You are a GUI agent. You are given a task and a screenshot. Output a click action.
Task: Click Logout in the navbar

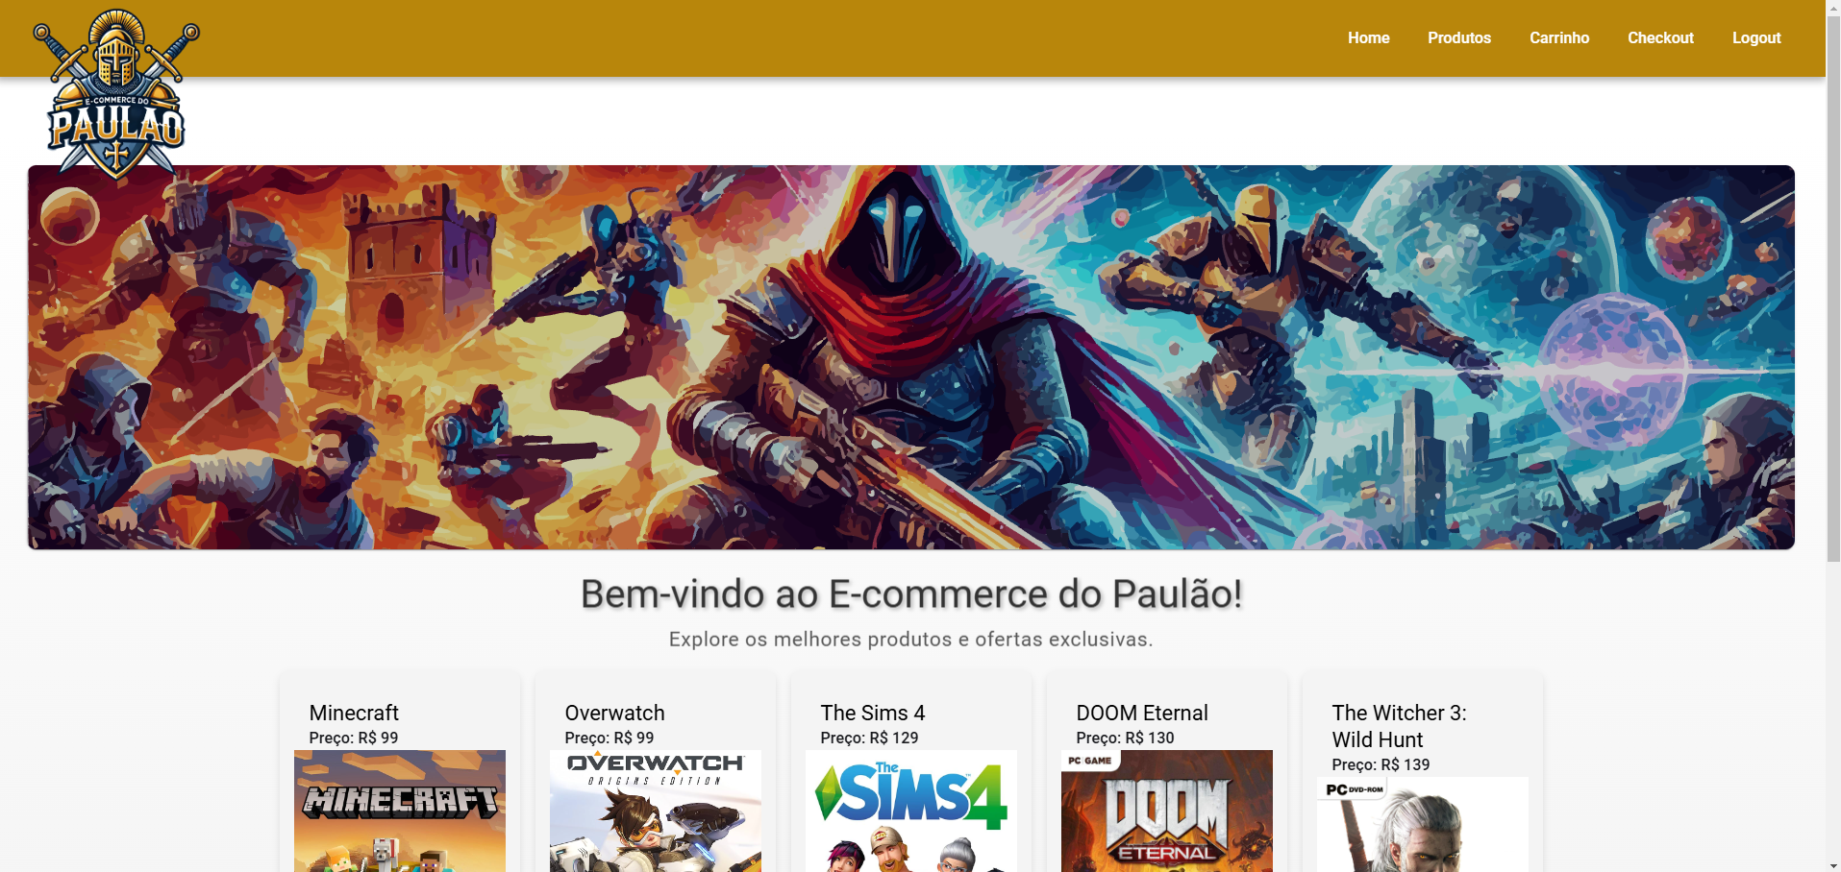(x=1756, y=38)
